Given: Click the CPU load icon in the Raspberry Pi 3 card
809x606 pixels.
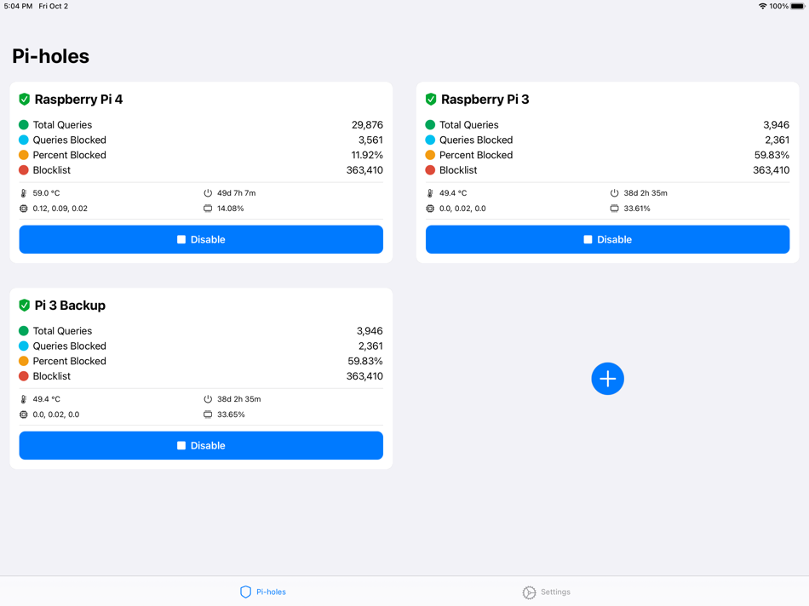Looking at the screenshot, I should click(430, 209).
